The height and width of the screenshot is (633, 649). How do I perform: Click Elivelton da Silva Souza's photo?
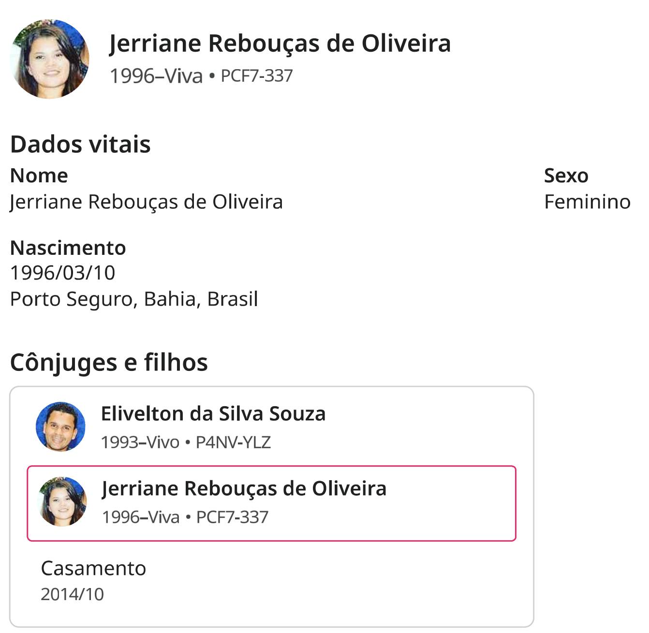pos(61,427)
